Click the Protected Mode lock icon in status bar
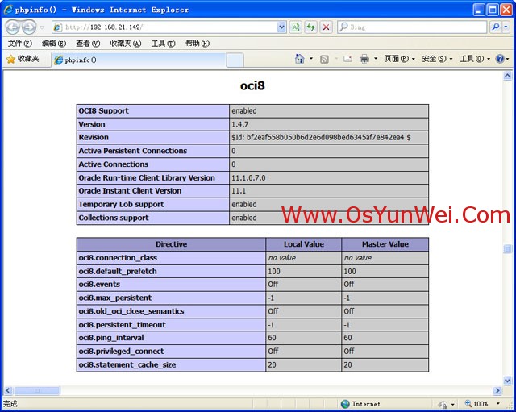This screenshot has height=412, width=516. click(443, 404)
